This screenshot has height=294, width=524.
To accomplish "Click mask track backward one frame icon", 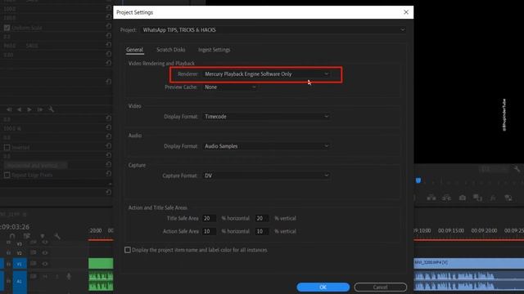I will tap(9, 109).
